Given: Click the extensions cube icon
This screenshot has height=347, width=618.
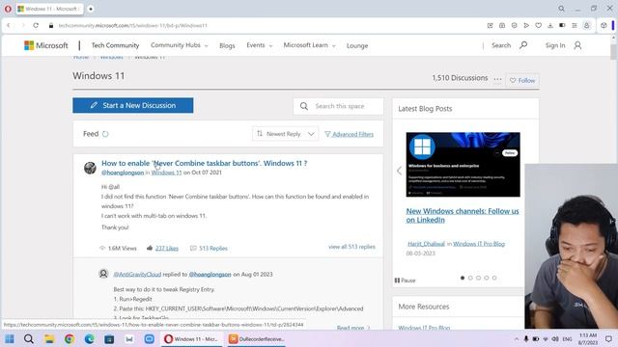Looking at the screenshot, I should (x=604, y=25).
